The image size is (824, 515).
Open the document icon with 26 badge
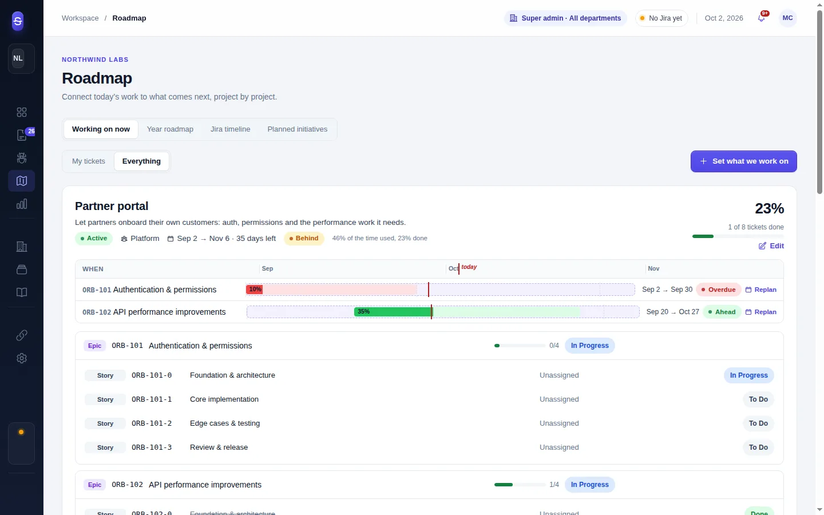22,135
